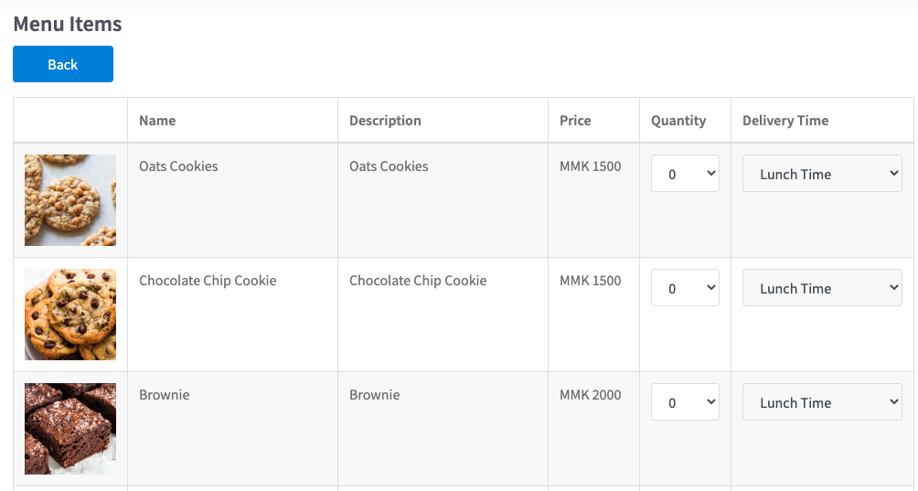Viewport: 918px width, 491px height.
Task: Click the Oats Cookies product image
Action: [70, 200]
